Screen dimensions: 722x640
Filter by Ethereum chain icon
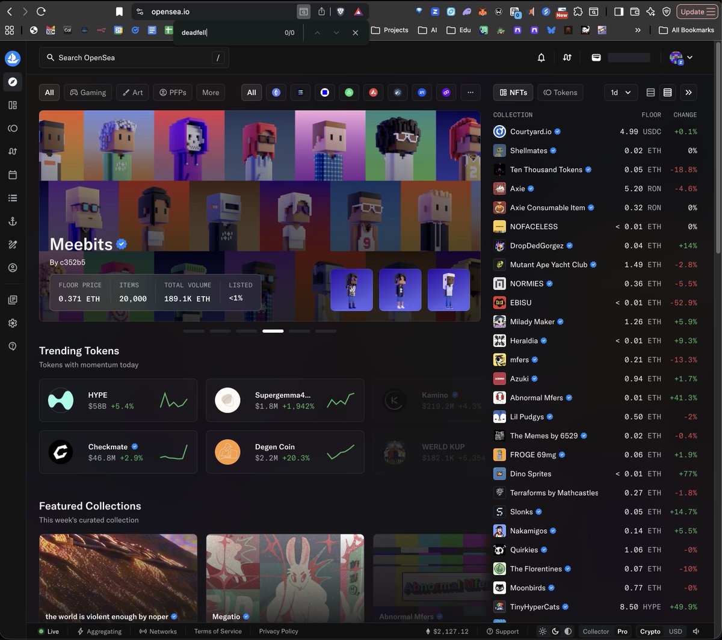coord(276,93)
